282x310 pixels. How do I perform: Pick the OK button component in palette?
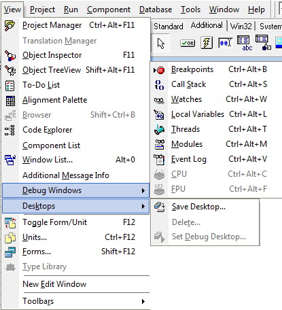[x=188, y=43]
